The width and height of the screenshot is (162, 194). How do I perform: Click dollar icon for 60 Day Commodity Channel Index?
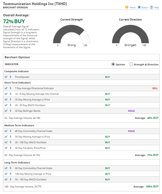pyautogui.click(x=10, y=168)
